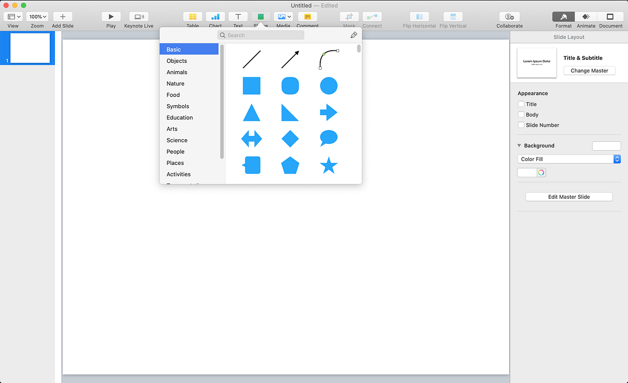Select the Objects shape category

[189, 61]
